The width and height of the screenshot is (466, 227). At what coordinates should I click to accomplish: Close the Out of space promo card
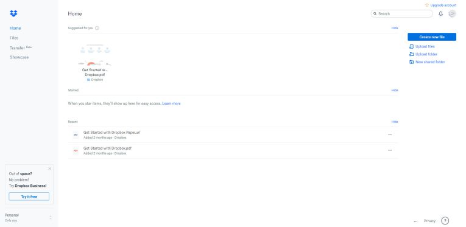(49, 169)
